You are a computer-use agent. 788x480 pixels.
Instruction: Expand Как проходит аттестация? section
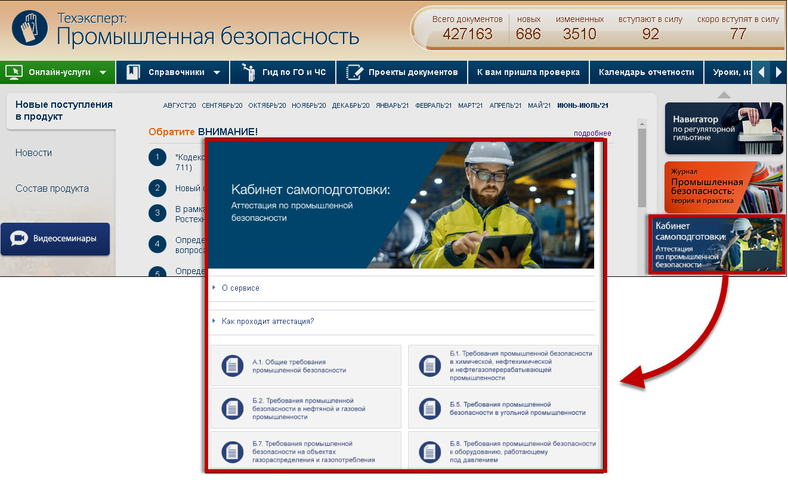(267, 321)
